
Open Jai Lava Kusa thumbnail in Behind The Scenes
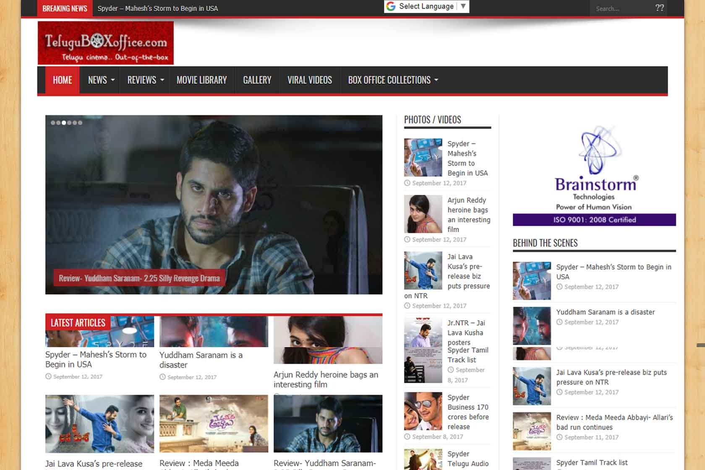point(532,386)
